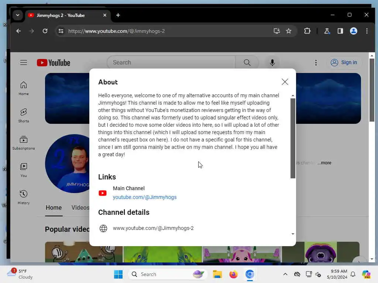Select the channel Home tab
The image size is (378, 283).
pos(54,208)
